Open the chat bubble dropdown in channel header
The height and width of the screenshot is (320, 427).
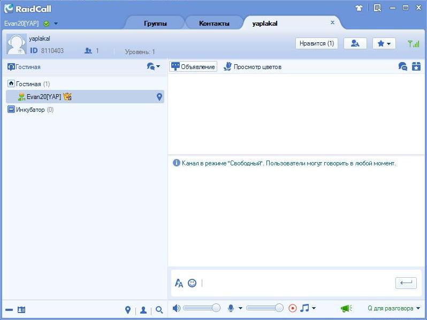pyautogui.click(x=154, y=66)
